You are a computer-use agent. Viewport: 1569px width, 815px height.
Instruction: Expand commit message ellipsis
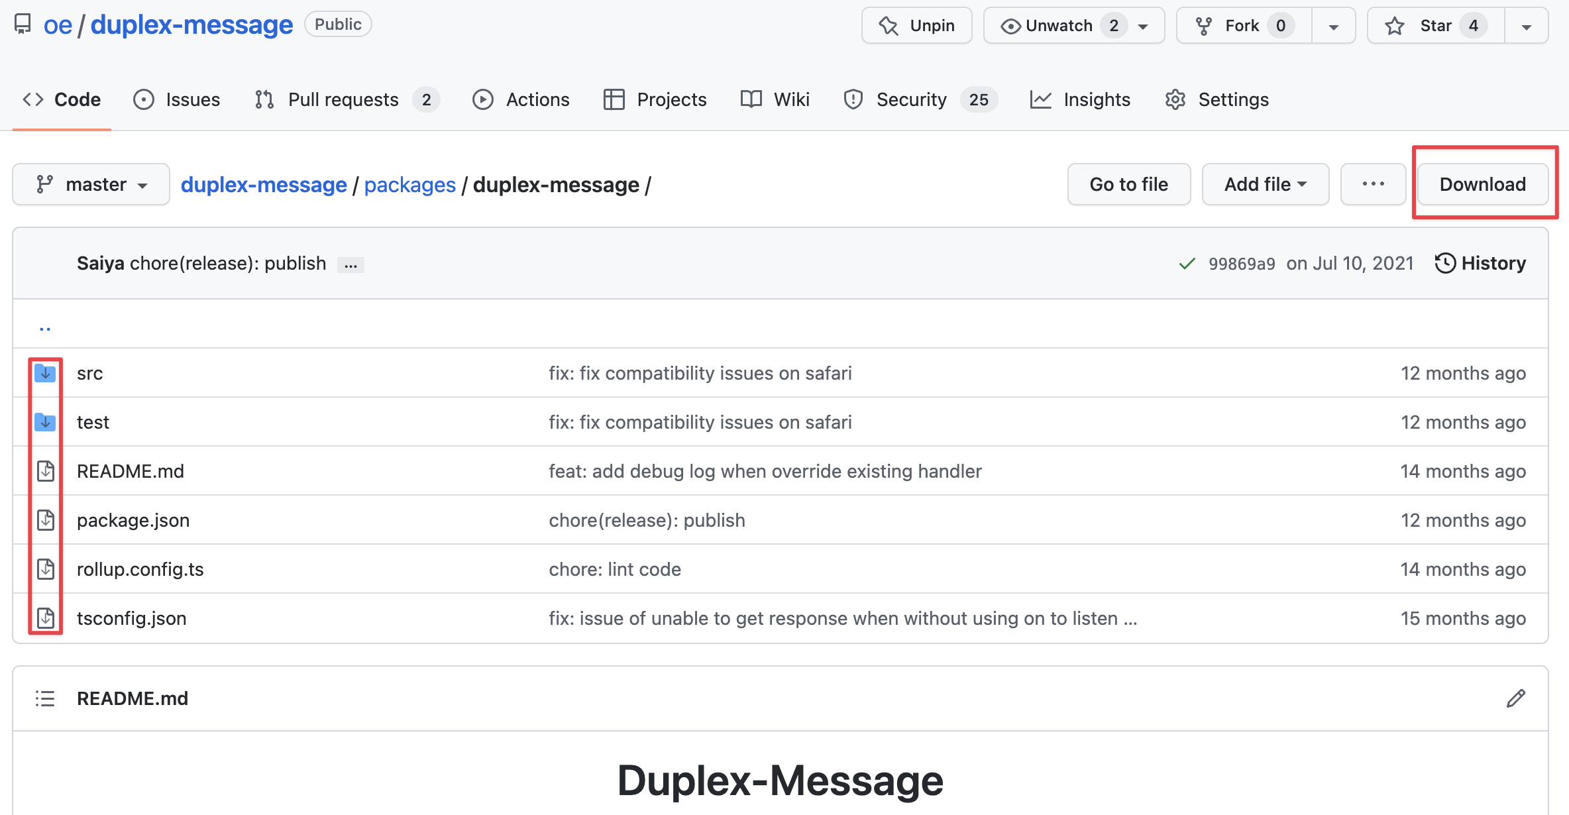351,265
